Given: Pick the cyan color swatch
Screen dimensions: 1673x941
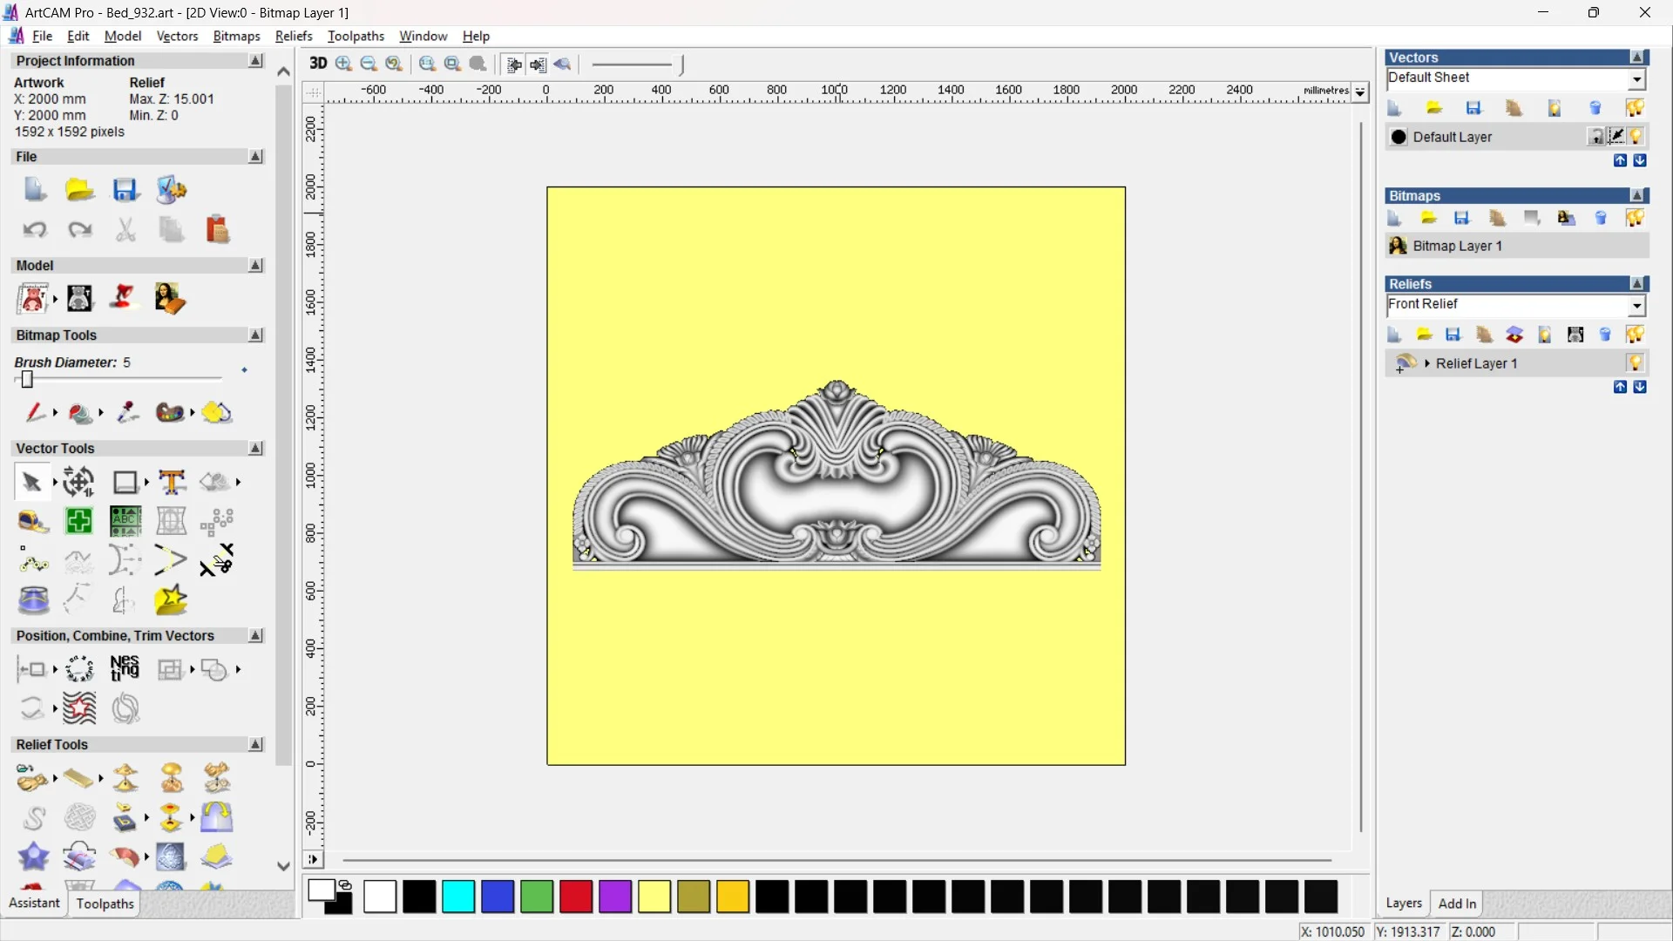Looking at the screenshot, I should (458, 897).
